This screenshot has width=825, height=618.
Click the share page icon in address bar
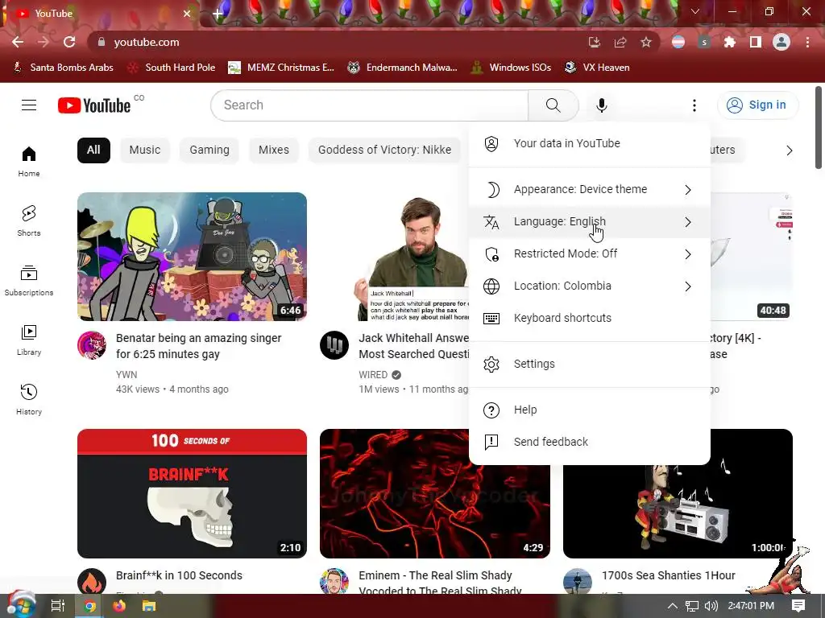[x=620, y=42]
